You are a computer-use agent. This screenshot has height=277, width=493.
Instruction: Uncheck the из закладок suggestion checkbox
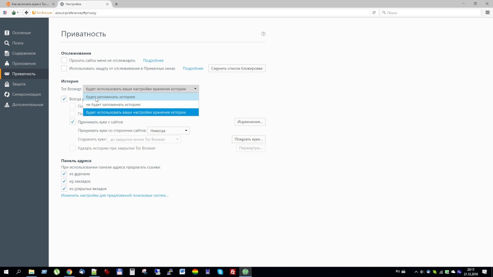[x=64, y=181]
